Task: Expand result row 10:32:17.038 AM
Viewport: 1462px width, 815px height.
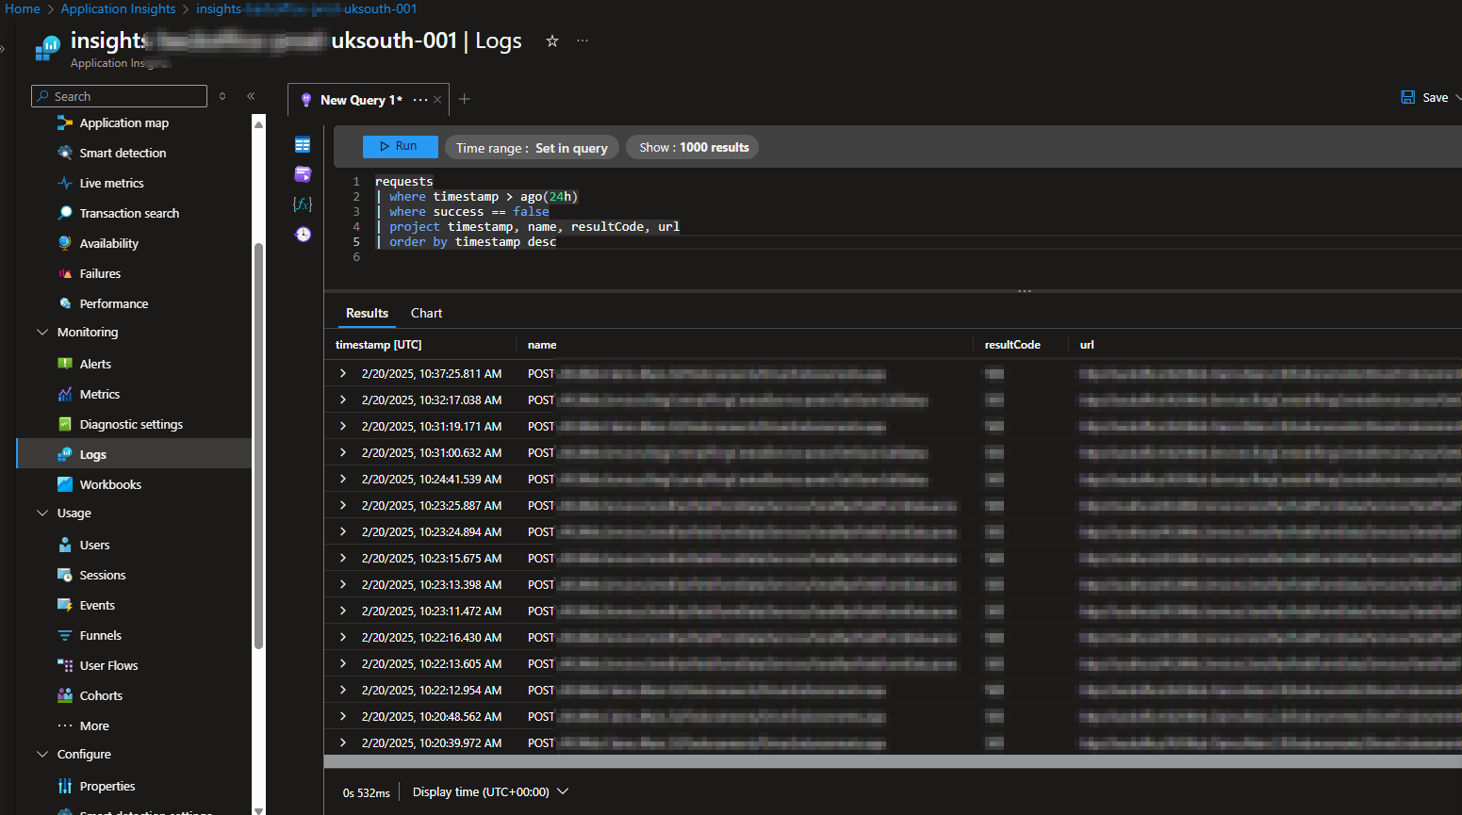Action: [x=343, y=399]
